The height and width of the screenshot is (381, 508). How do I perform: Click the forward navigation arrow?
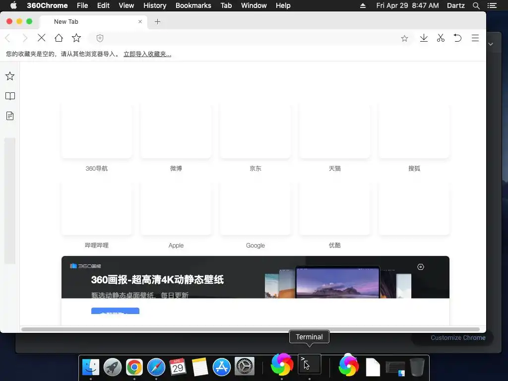coord(25,38)
